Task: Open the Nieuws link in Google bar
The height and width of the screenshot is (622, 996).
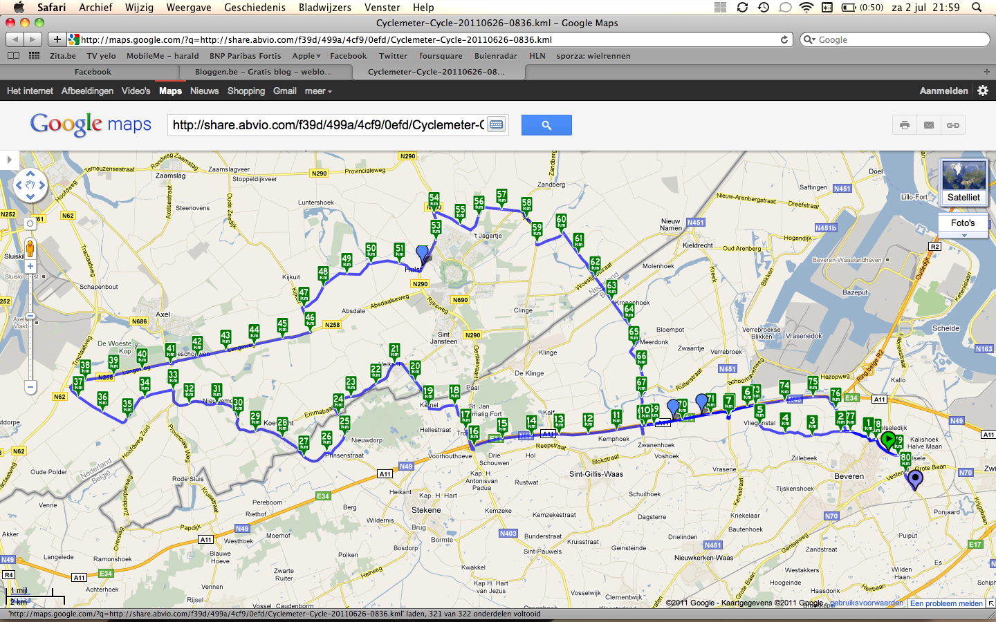Action: (x=204, y=91)
